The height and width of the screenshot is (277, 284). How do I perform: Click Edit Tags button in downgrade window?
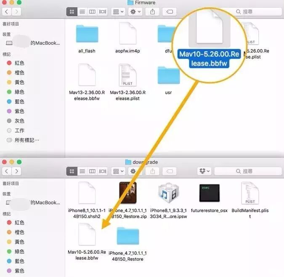tap(170, 171)
